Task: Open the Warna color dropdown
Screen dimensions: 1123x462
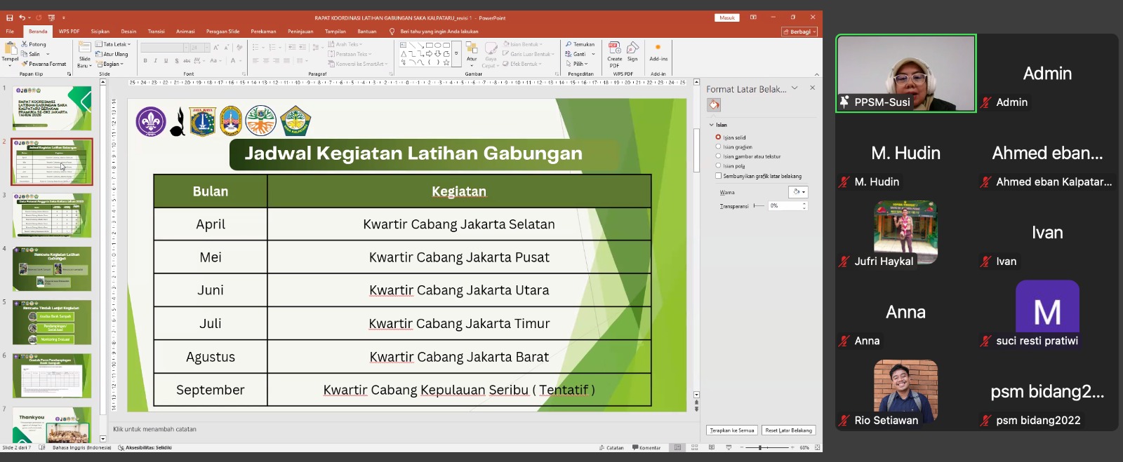Action: click(x=799, y=192)
